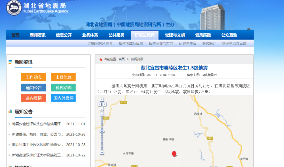284x167 pixels.
Task: Click the S223 road badge on map
Action: point(210,138)
